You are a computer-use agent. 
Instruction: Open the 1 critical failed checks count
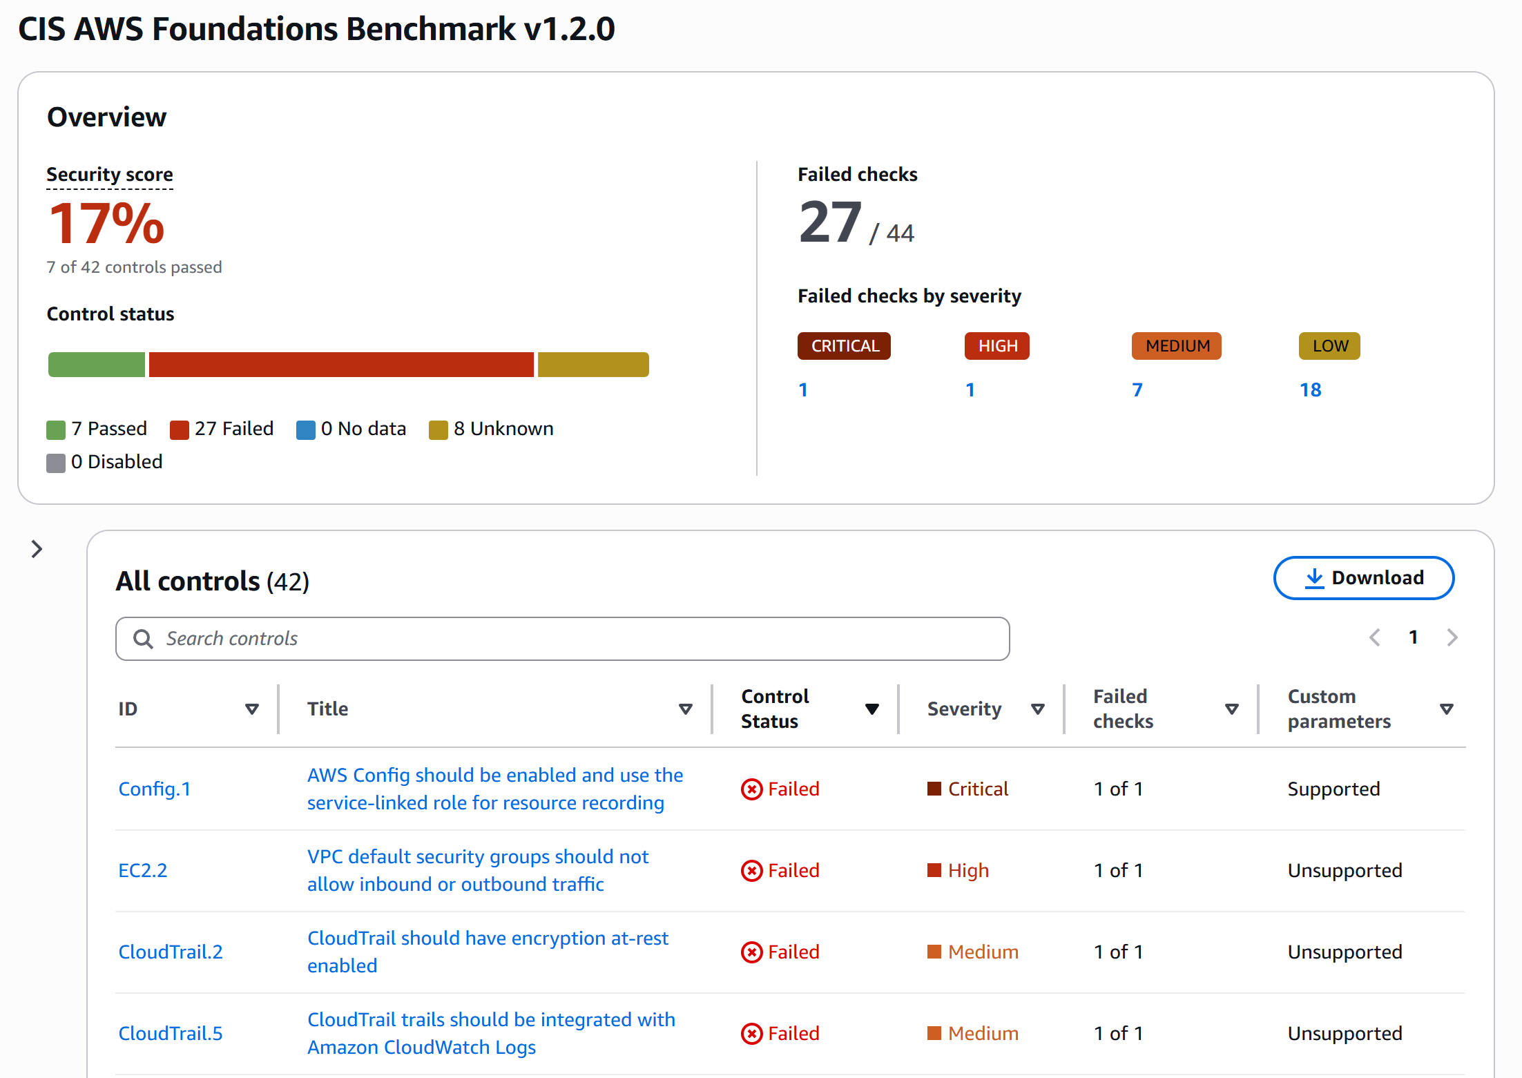coord(803,390)
